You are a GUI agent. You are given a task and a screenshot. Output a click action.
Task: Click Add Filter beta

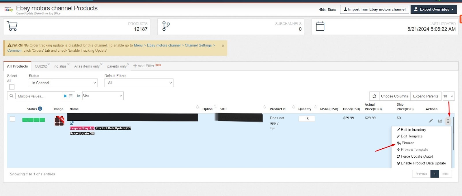[x=147, y=66]
